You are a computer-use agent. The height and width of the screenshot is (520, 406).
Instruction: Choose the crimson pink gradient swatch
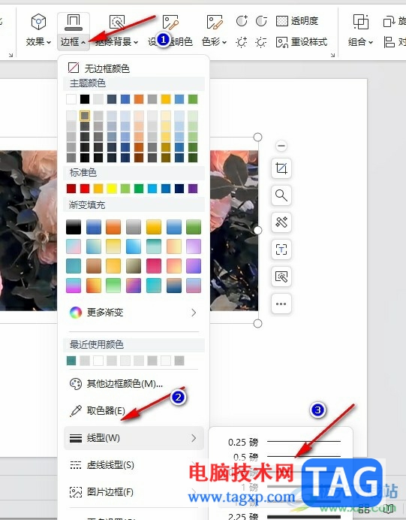(154, 266)
